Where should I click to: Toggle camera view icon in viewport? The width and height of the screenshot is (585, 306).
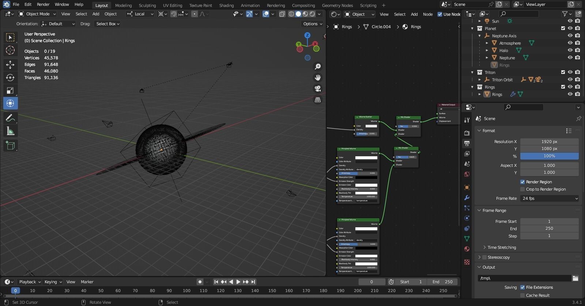[x=318, y=88]
